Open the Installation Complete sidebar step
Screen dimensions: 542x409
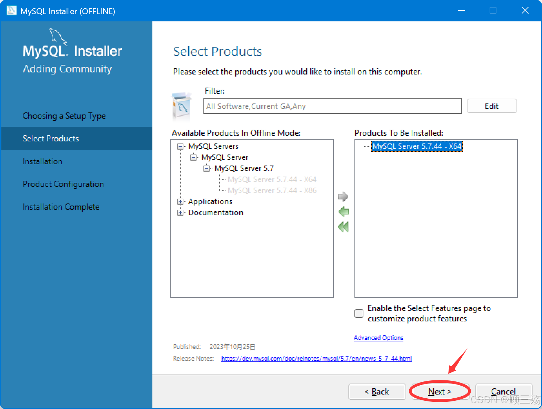pos(61,207)
